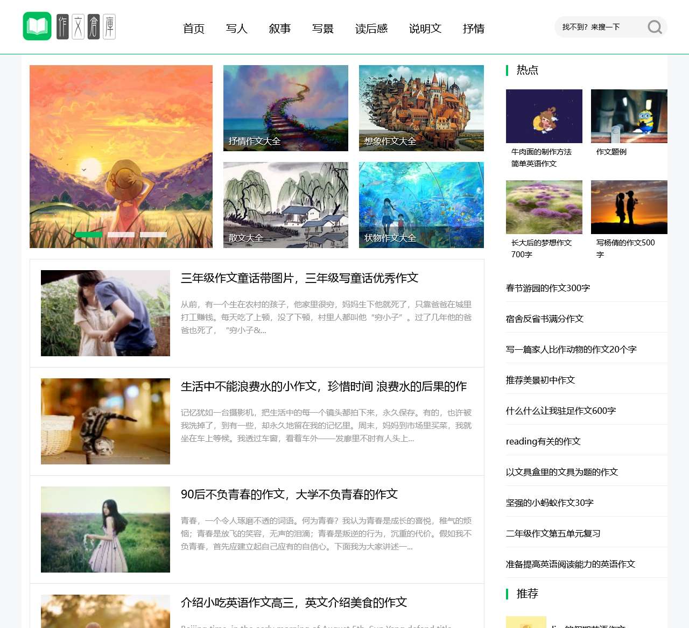The width and height of the screenshot is (689, 628).
Task: Open 长大后的梦想作文700字 caption link
Action: (x=542, y=249)
